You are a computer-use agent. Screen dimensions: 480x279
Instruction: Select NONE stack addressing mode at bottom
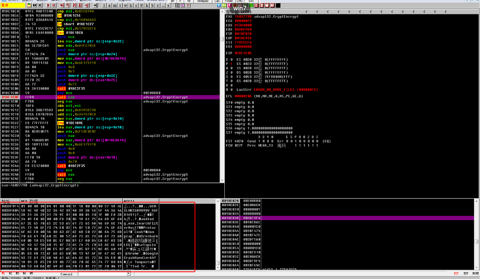coord(475,273)
